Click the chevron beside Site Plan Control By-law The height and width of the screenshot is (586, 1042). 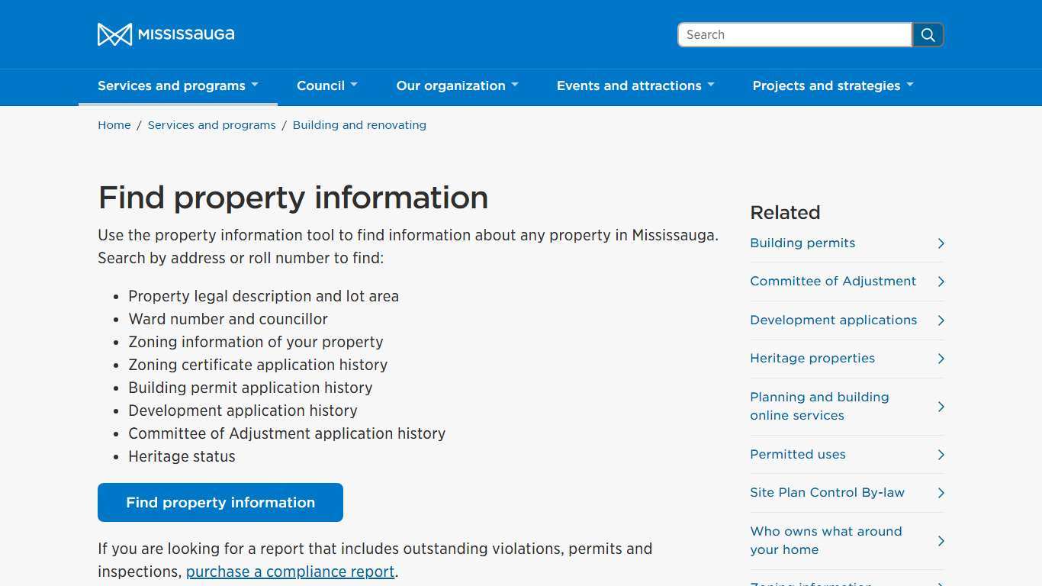tap(941, 492)
